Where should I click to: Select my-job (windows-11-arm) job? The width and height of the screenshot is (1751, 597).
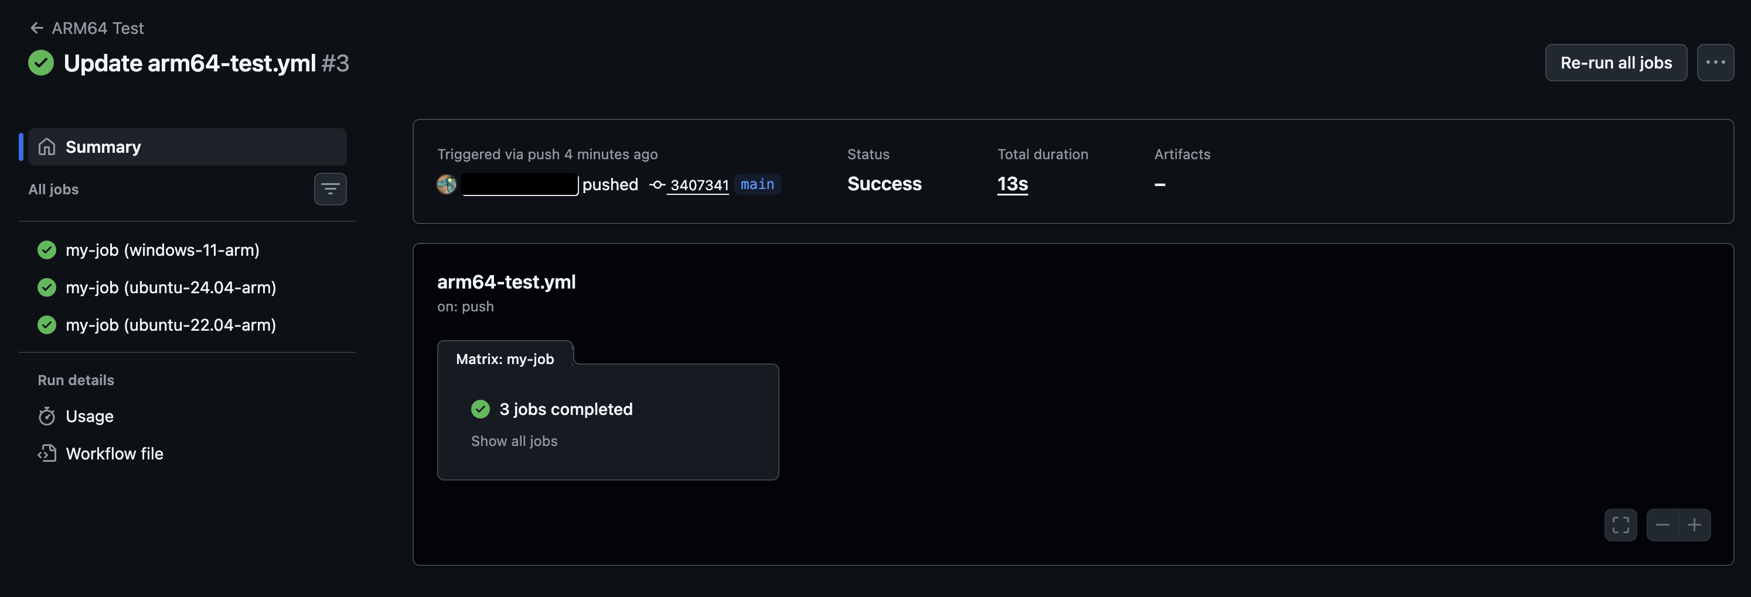(x=162, y=250)
